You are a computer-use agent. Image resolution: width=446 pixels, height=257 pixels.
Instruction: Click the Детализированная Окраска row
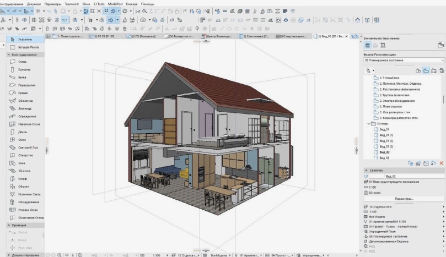[x=404, y=242]
